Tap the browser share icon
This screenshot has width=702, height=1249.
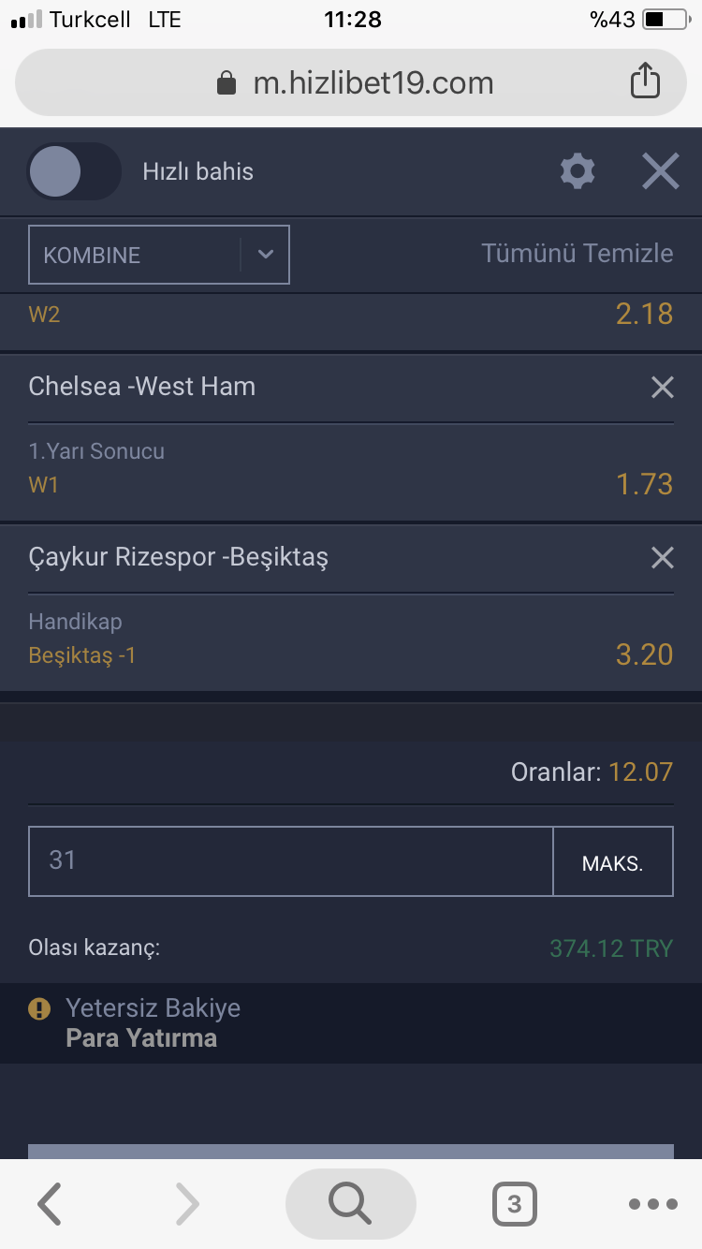(645, 81)
